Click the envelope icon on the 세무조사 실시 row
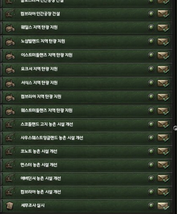 tap(163, 206)
